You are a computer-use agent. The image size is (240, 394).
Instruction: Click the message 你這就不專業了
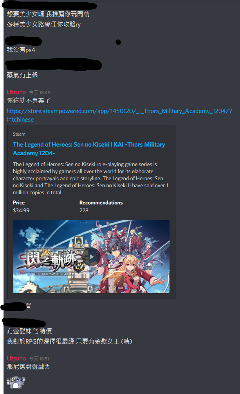click(29, 100)
